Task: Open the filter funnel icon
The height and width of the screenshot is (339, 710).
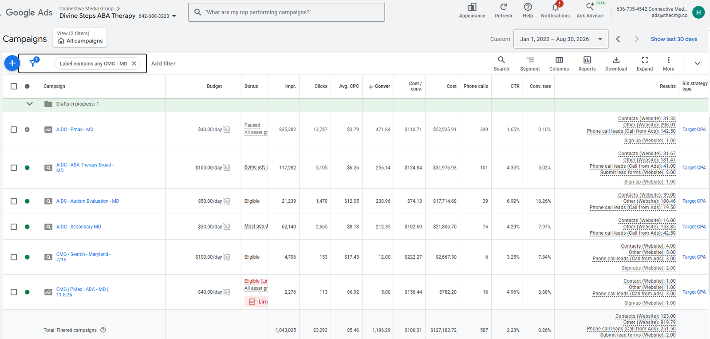Action: [x=33, y=63]
